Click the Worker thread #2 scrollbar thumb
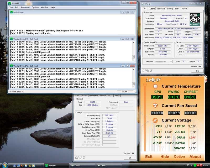This screenshot has height=168, width=210. [133, 84]
